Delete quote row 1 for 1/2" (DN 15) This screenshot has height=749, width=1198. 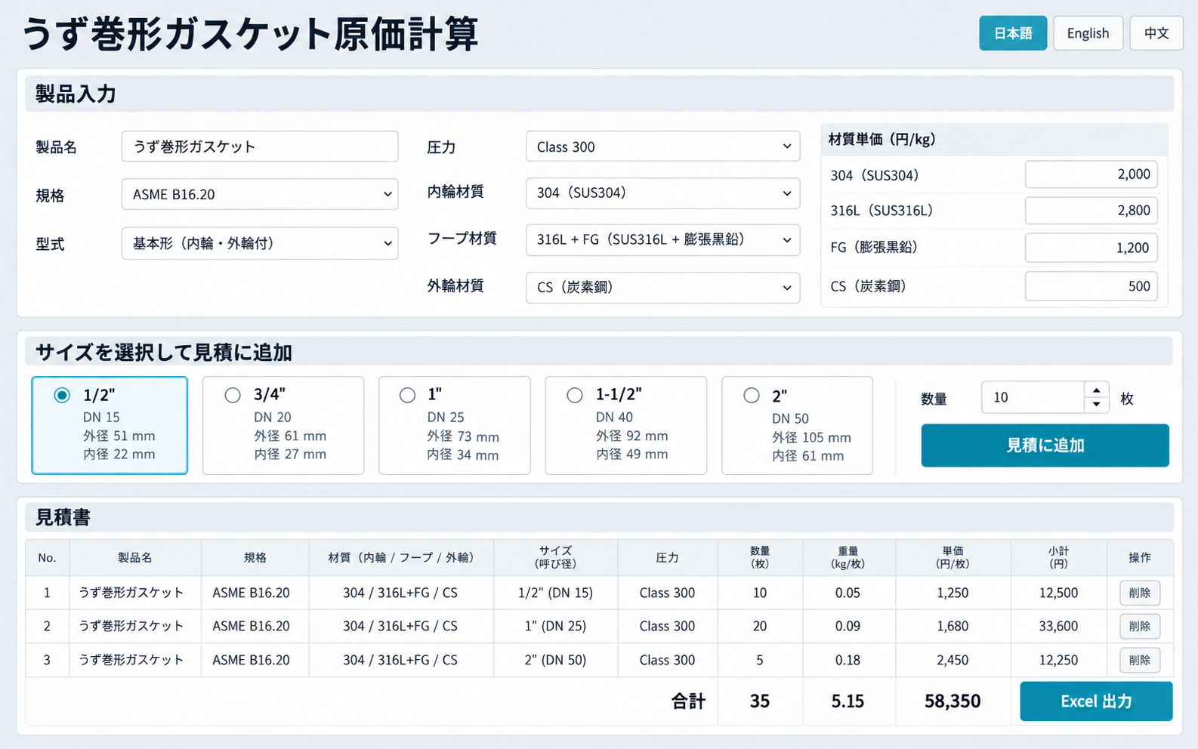point(1139,593)
